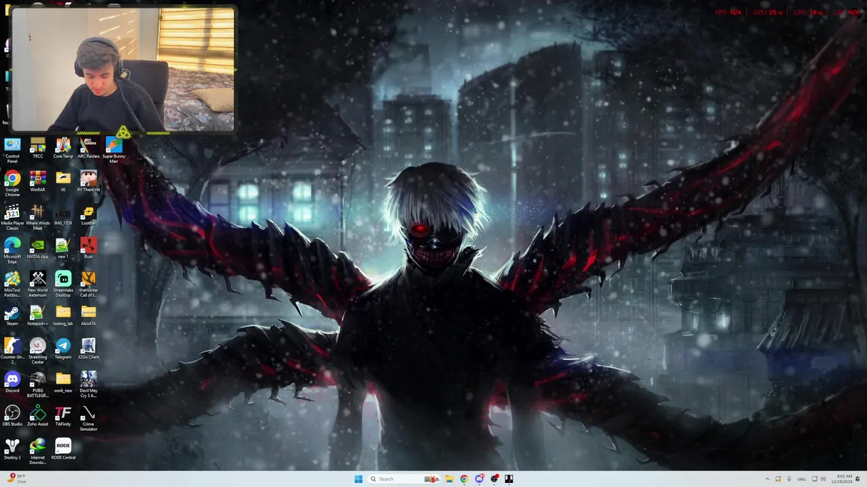Launch New World Aeternum shortcut
Screen dimensions: 867x487
38,284
